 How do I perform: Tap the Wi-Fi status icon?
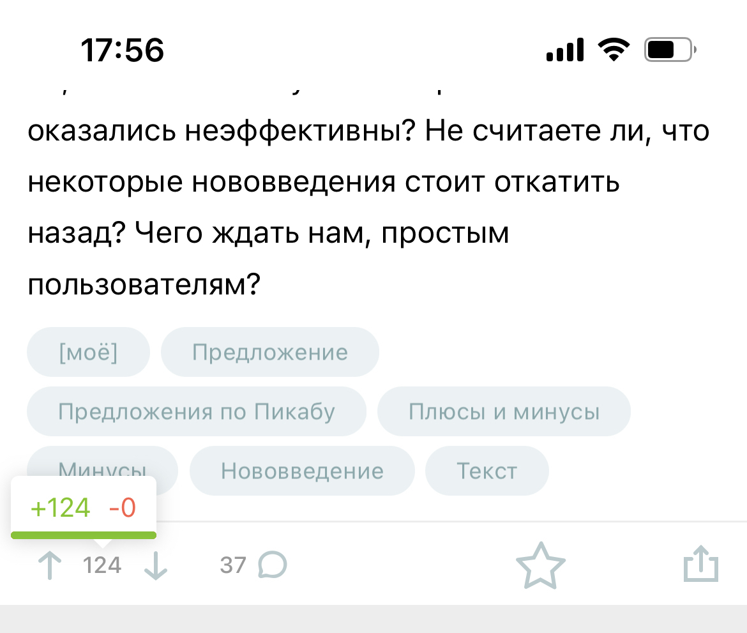coord(614,49)
